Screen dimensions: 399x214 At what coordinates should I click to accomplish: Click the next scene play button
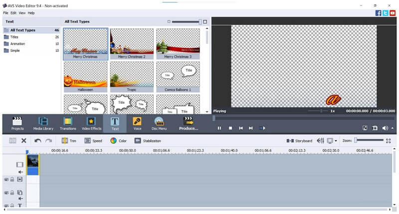coord(262,128)
